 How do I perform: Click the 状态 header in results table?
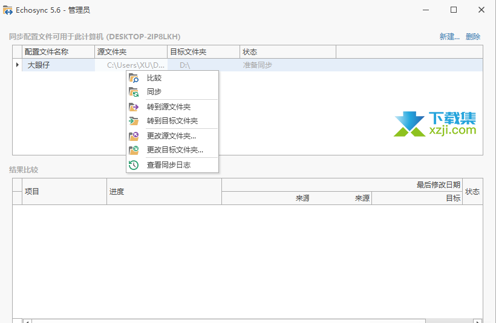click(x=472, y=191)
